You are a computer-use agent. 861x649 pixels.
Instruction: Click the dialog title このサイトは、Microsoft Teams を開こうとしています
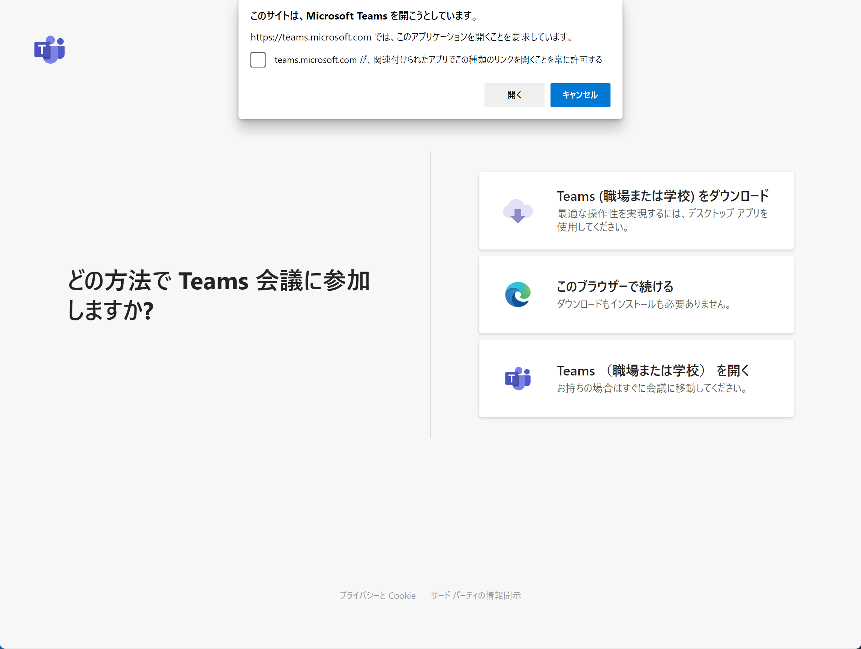[x=364, y=16]
